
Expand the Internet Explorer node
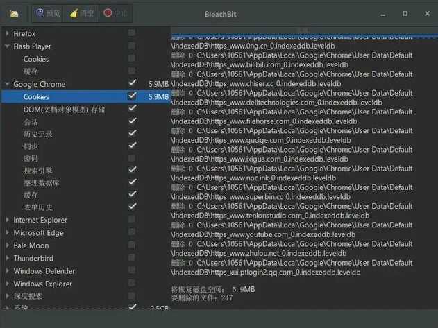click(x=7, y=220)
